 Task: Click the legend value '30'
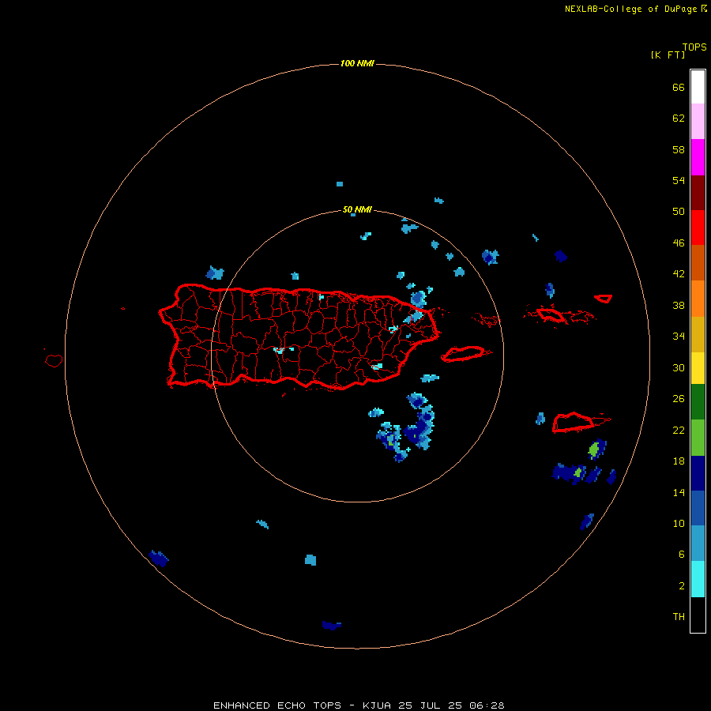[x=679, y=367]
